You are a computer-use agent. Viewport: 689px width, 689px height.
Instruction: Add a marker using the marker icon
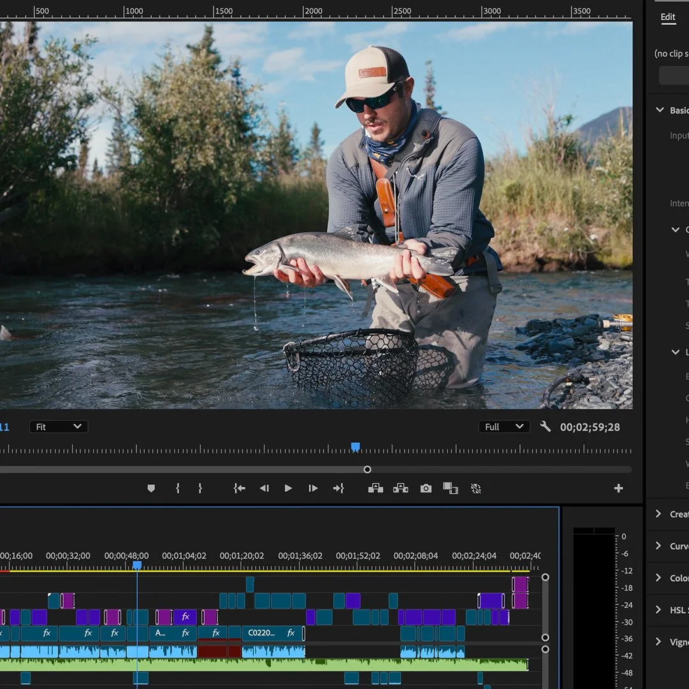pos(151,488)
